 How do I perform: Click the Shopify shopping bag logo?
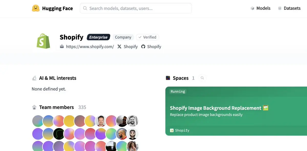point(43,41)
